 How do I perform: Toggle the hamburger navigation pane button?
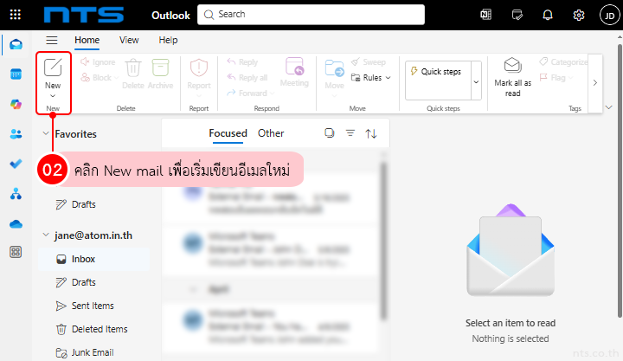(x=51, y=40)
